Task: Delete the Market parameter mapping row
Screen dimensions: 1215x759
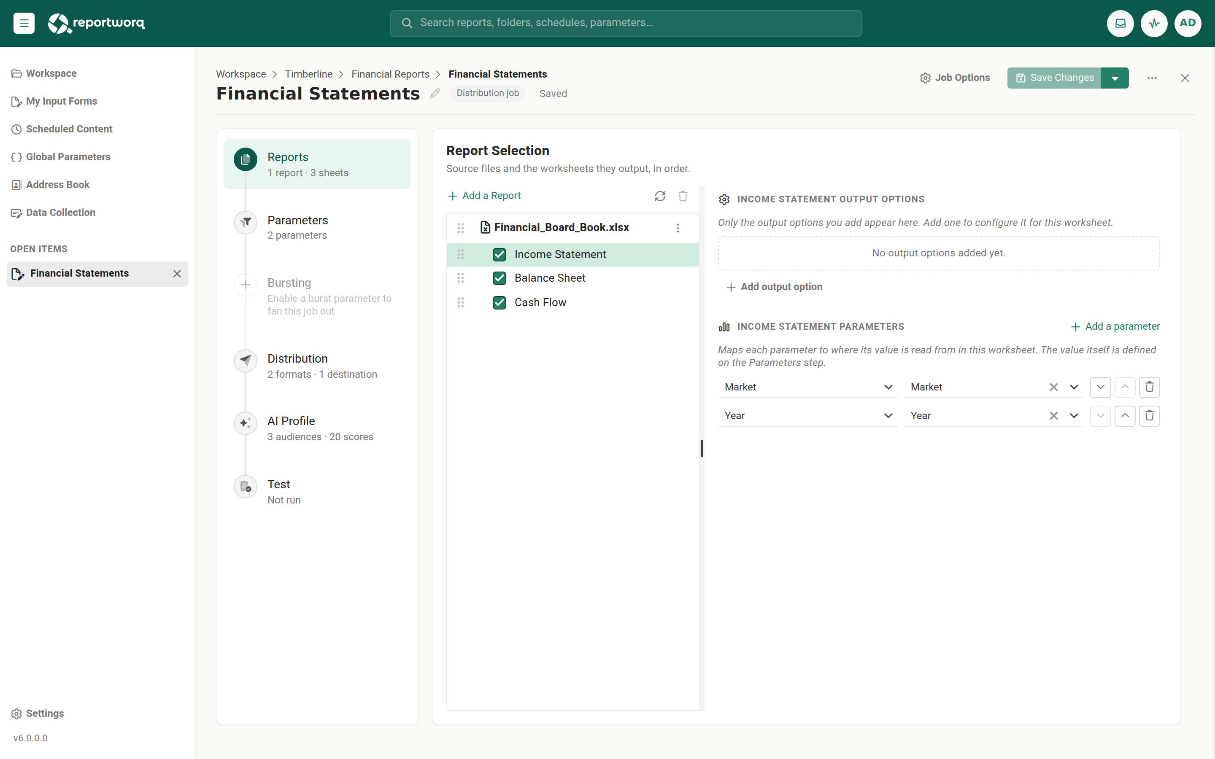Action: (x=1149, y=387)
